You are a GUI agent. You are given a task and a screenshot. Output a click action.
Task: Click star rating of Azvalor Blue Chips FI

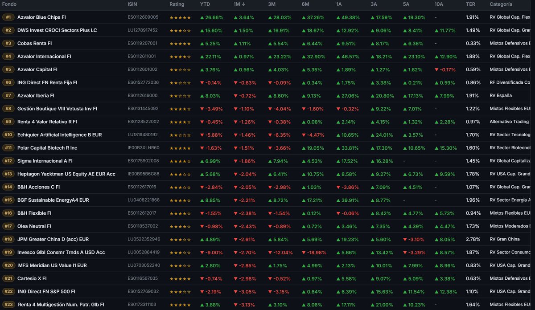click(180, 17)
